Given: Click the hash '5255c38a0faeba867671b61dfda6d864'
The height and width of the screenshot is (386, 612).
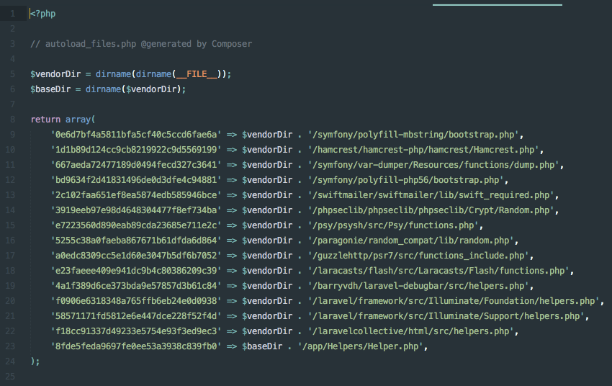Looking at the screenshot, I should pos(136,241).
